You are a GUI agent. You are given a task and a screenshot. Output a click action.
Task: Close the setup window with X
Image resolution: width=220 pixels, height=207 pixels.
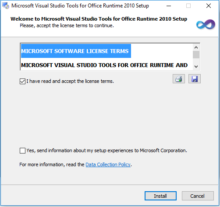(209, 6)
